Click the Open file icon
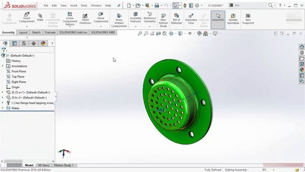The height and width of the screenshot is (172, 305). click(x=138, y=5)
